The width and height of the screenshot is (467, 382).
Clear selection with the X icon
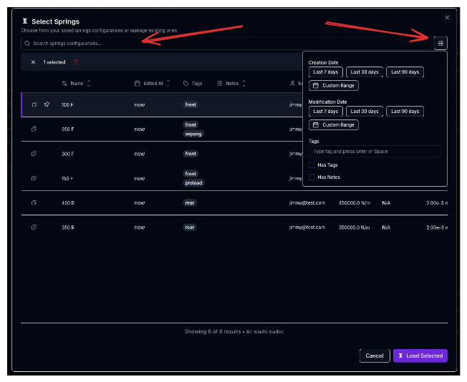[33, 62]
